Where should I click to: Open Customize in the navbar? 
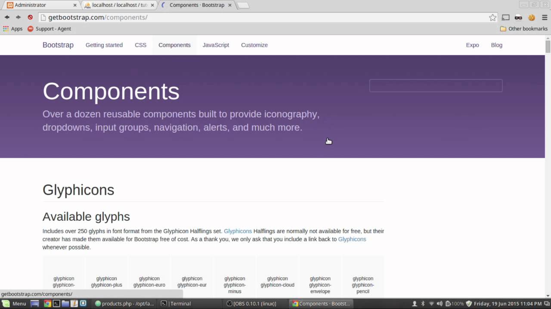point(254,45)
